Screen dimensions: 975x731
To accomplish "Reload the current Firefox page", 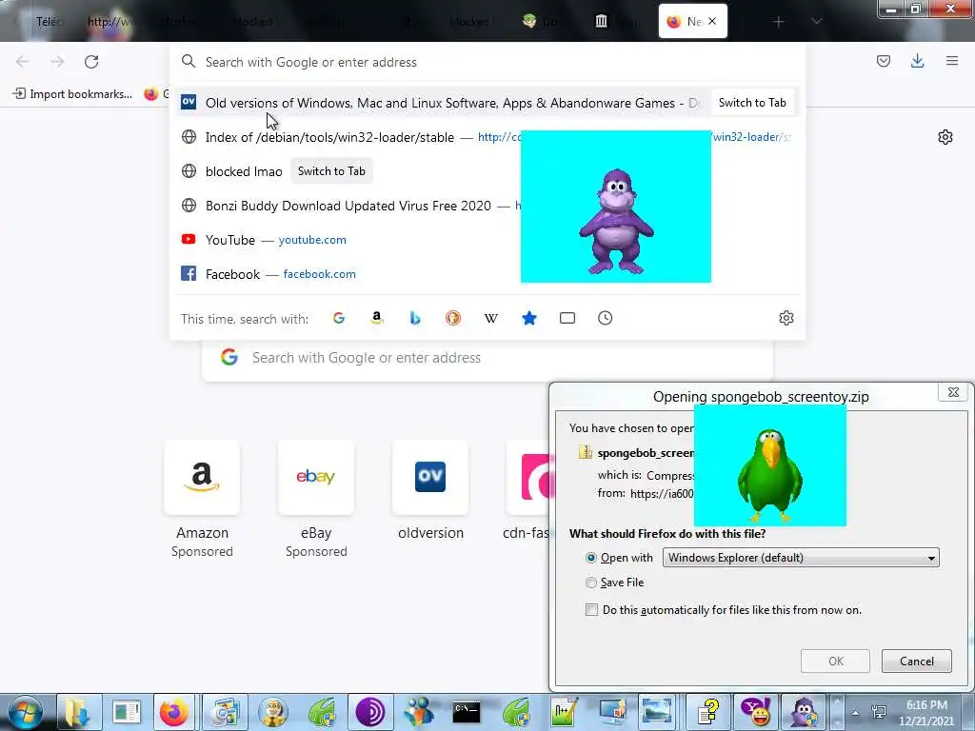I will (91, 62).
